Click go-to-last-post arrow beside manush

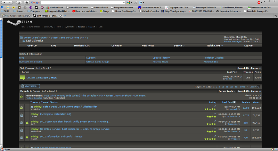[x=239, y=109]
